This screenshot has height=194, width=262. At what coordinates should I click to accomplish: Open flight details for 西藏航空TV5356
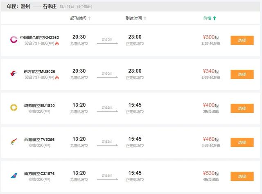coord(39,139)
